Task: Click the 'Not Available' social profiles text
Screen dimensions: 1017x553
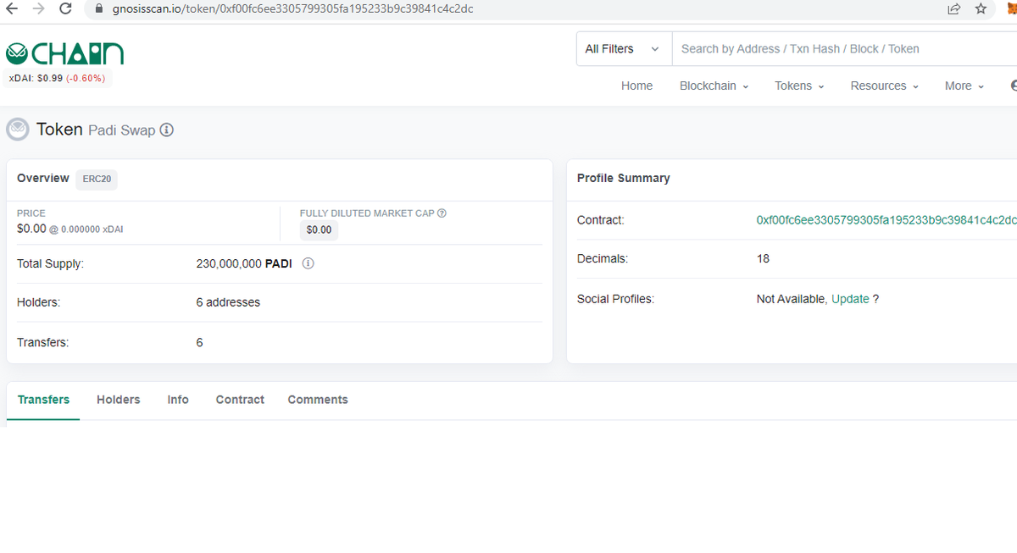Action: click(x=791, y=299)
